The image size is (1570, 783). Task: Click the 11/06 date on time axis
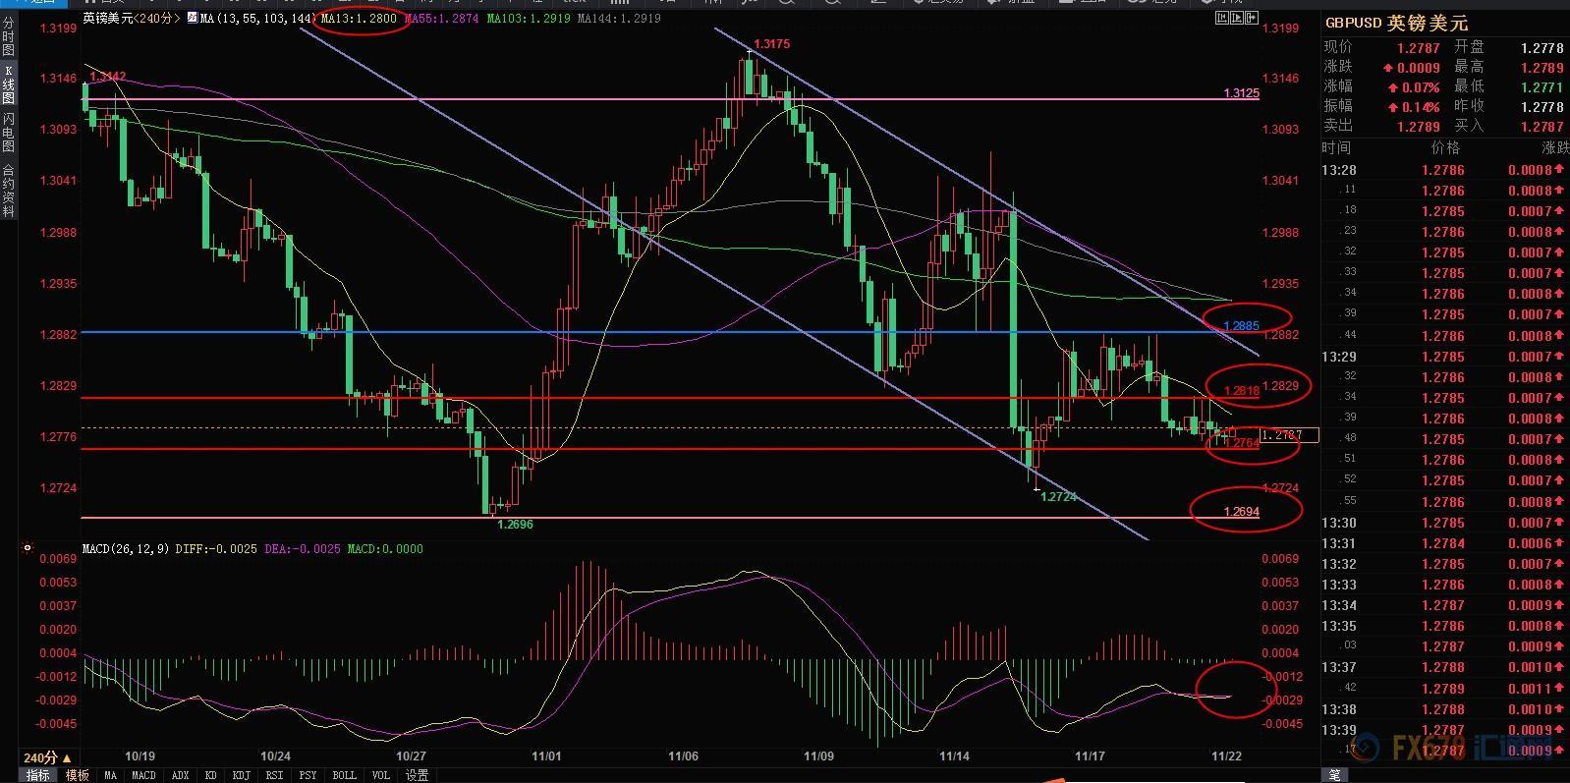click(x=683, y=756)
